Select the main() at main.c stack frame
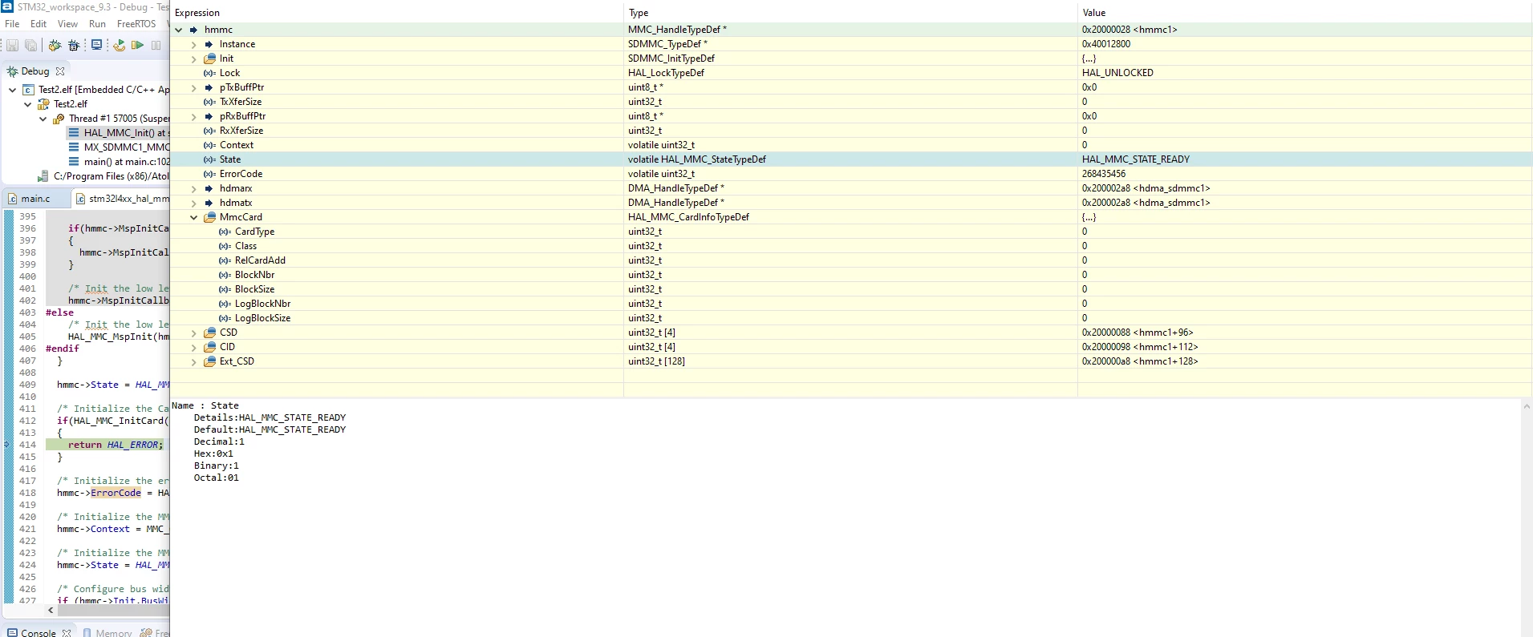 point(119,162)
